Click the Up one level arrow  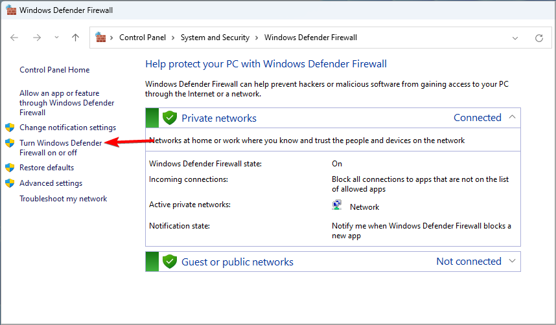pos(75,38)
